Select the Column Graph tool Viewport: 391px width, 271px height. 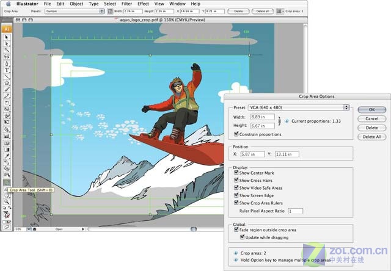point(7,136)
